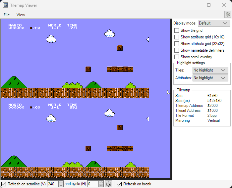232x188 pixels.
Task: Click the WORLD 1-1 text in upper nametable
Action: pyautogui.click(x=55, y=26)
